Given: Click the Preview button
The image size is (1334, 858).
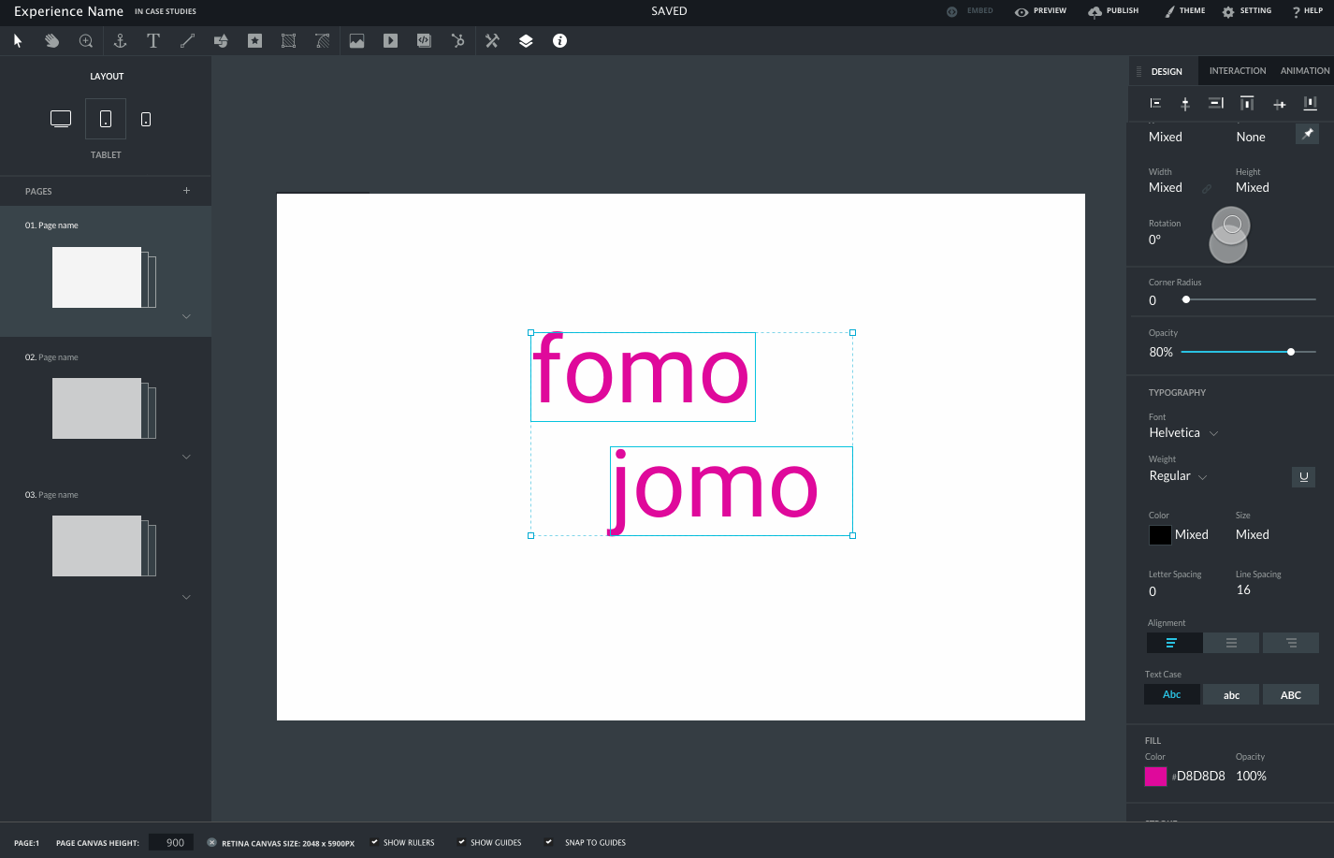Looking at the screenshot, I should click(1040, 11).
